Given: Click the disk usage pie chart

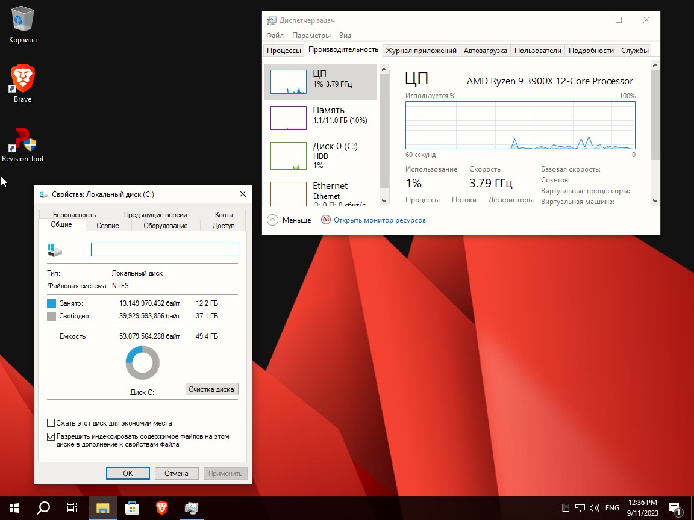Looking at the screenshot, I should [x=142, y=362].
